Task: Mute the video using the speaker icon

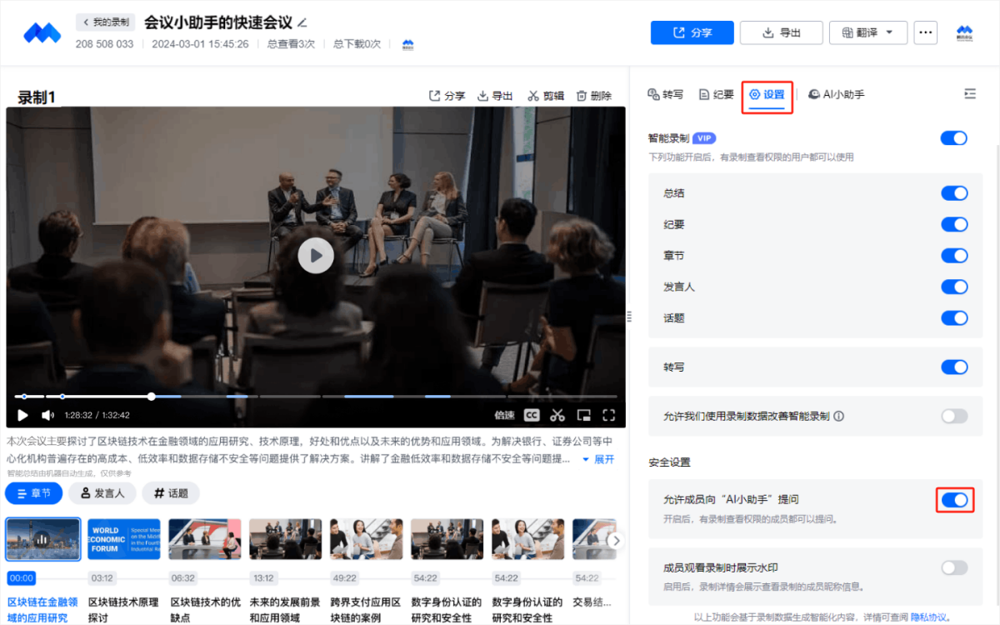Action: click(47, 415)
